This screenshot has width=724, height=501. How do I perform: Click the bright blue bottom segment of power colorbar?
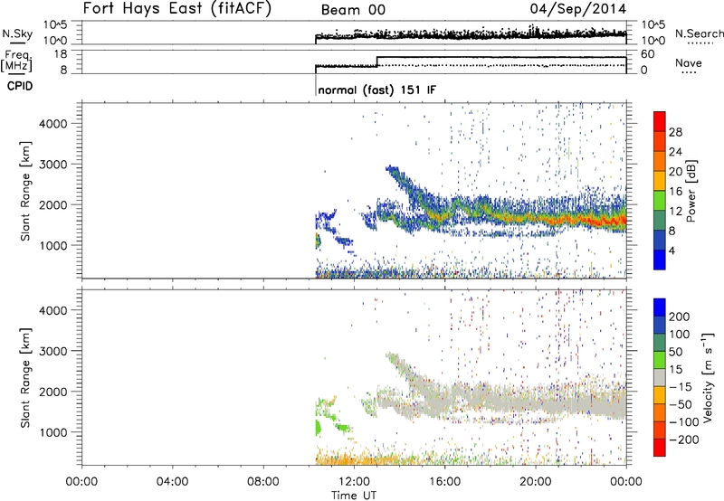pyautogui.click(x=660, y=260)
